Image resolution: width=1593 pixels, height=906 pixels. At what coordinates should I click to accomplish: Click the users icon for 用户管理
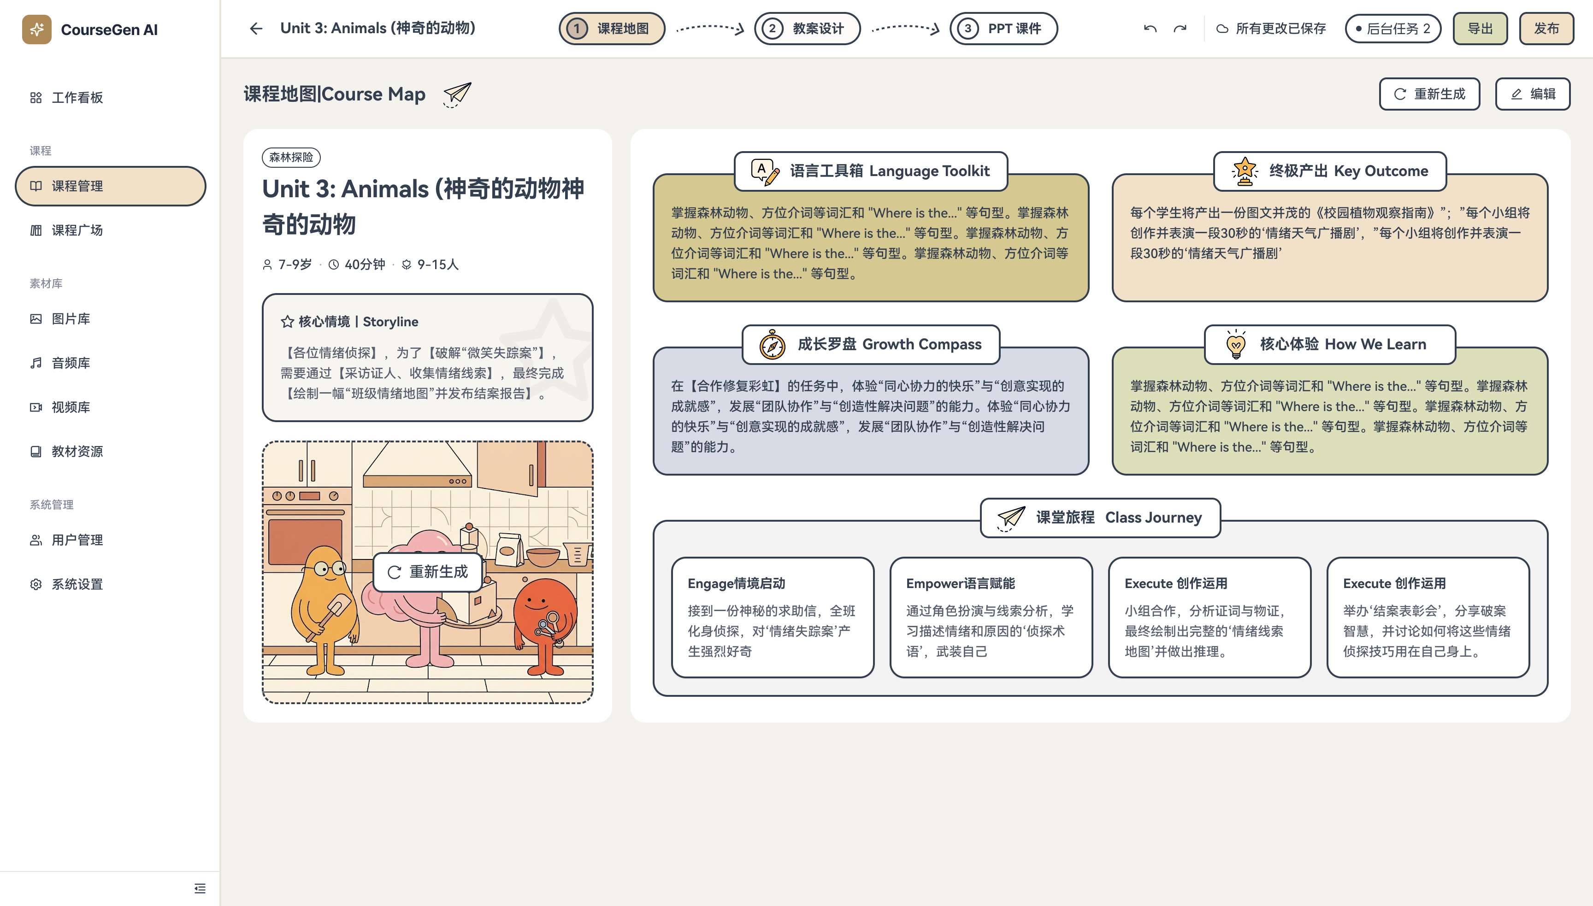coord(36,540)
